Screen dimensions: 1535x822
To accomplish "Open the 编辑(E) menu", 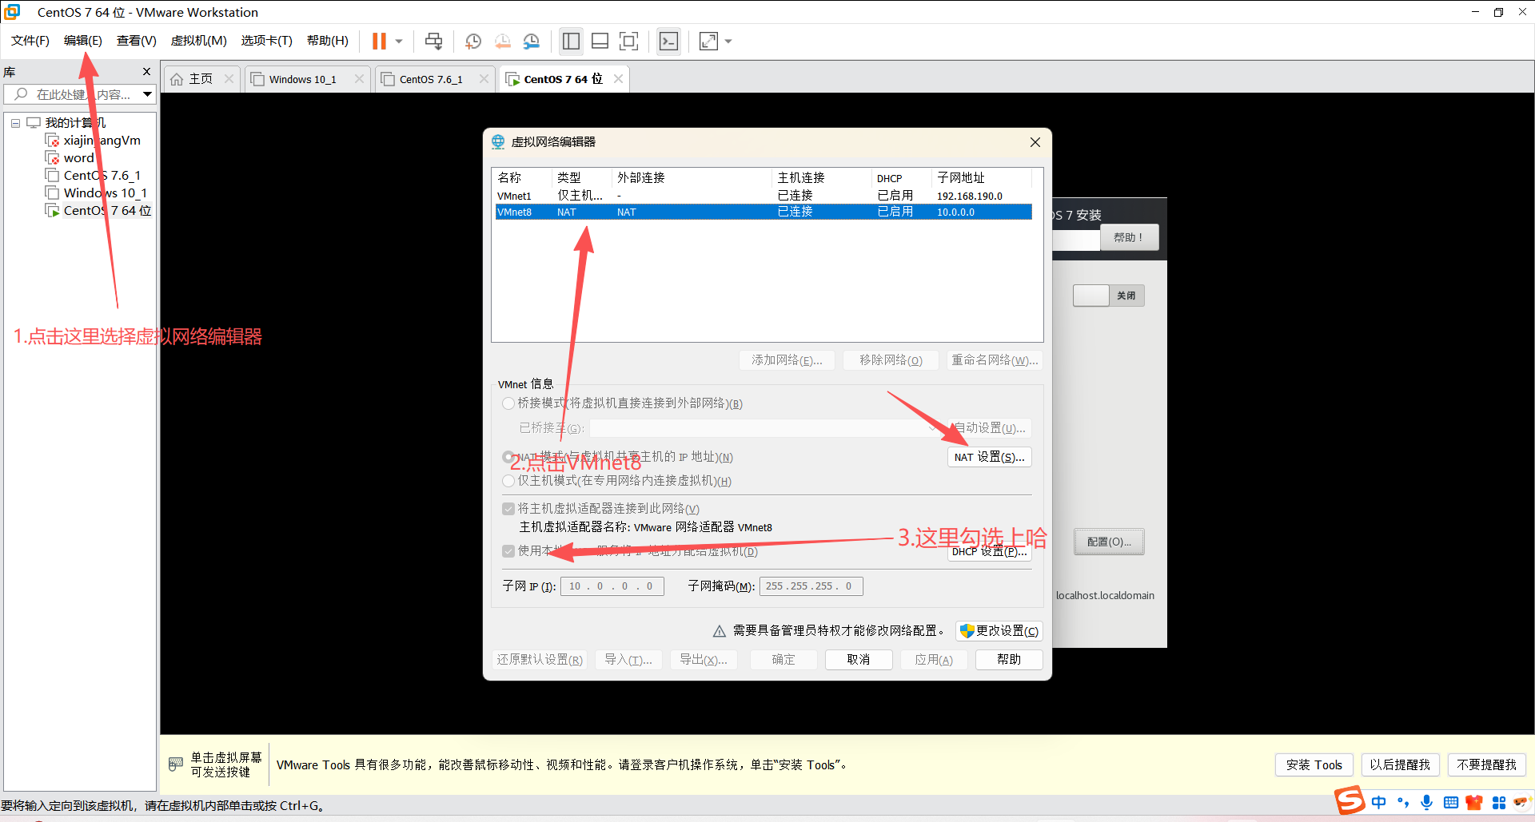I will [83, 41].
